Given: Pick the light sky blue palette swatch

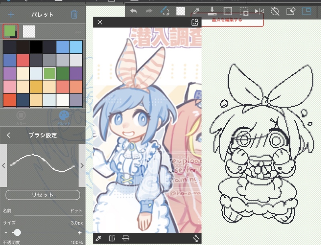Looking at the screenshot, I should (76, 47).
